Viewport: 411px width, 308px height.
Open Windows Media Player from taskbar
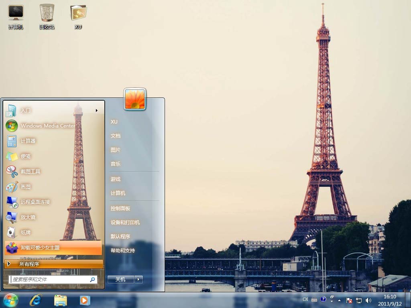[85, 300]
